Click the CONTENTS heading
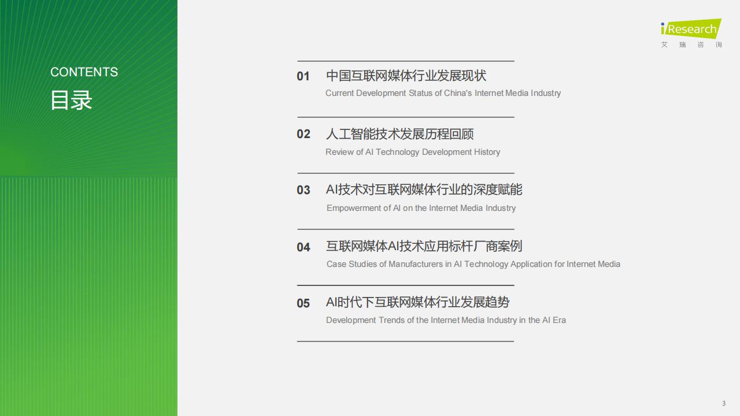740x416 pixels. [x=84, y=72]
